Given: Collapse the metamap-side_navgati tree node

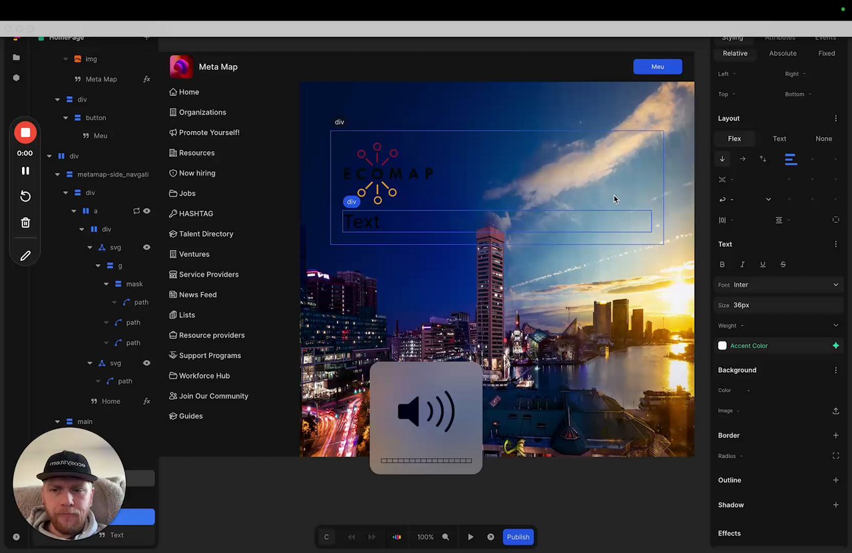Looking at the screenshot, I should (57, 174).
